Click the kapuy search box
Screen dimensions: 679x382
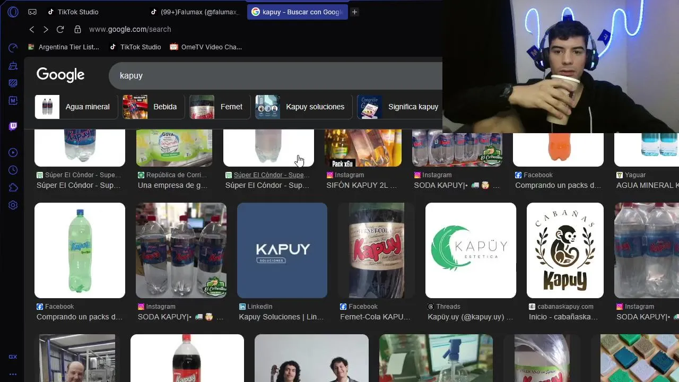point(276,76)
